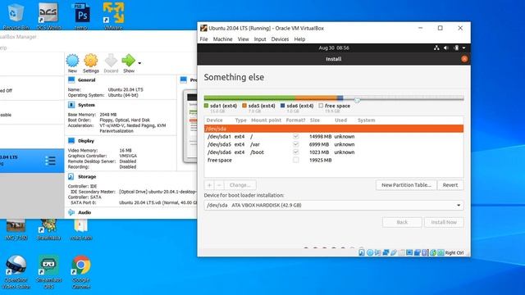Select the /dev/sda1 ext4 partition row

click(334, 137)
